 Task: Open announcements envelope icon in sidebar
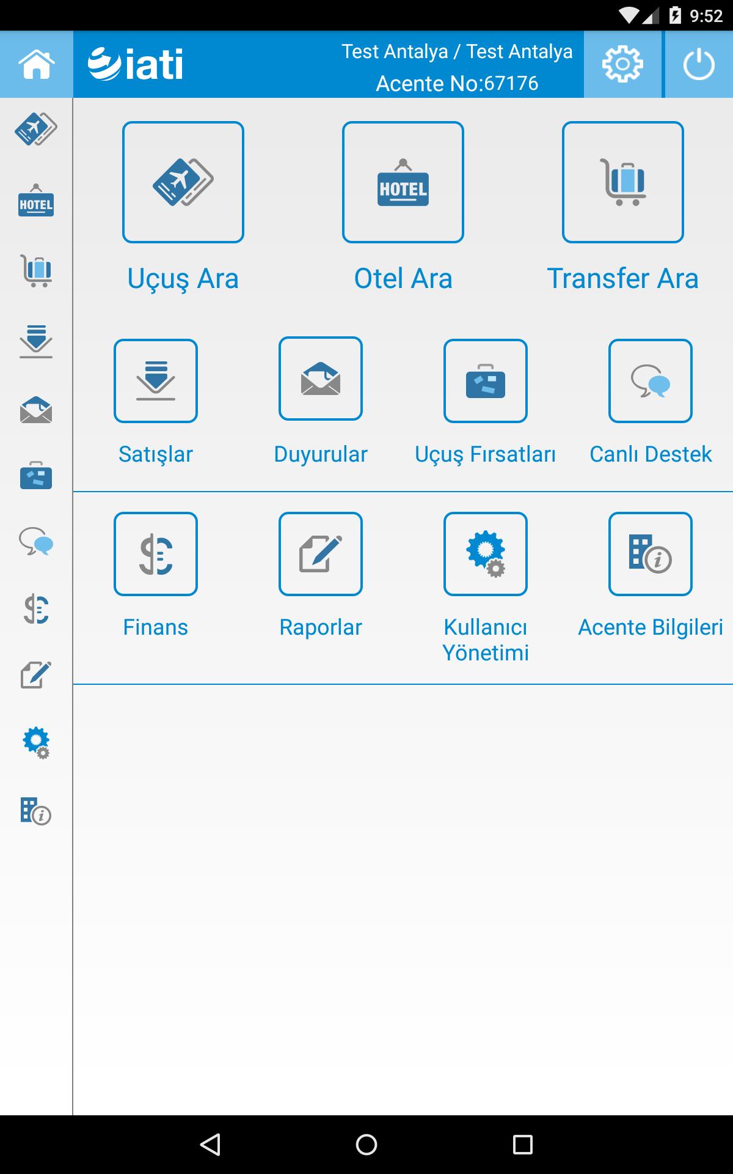pos(36,410)
